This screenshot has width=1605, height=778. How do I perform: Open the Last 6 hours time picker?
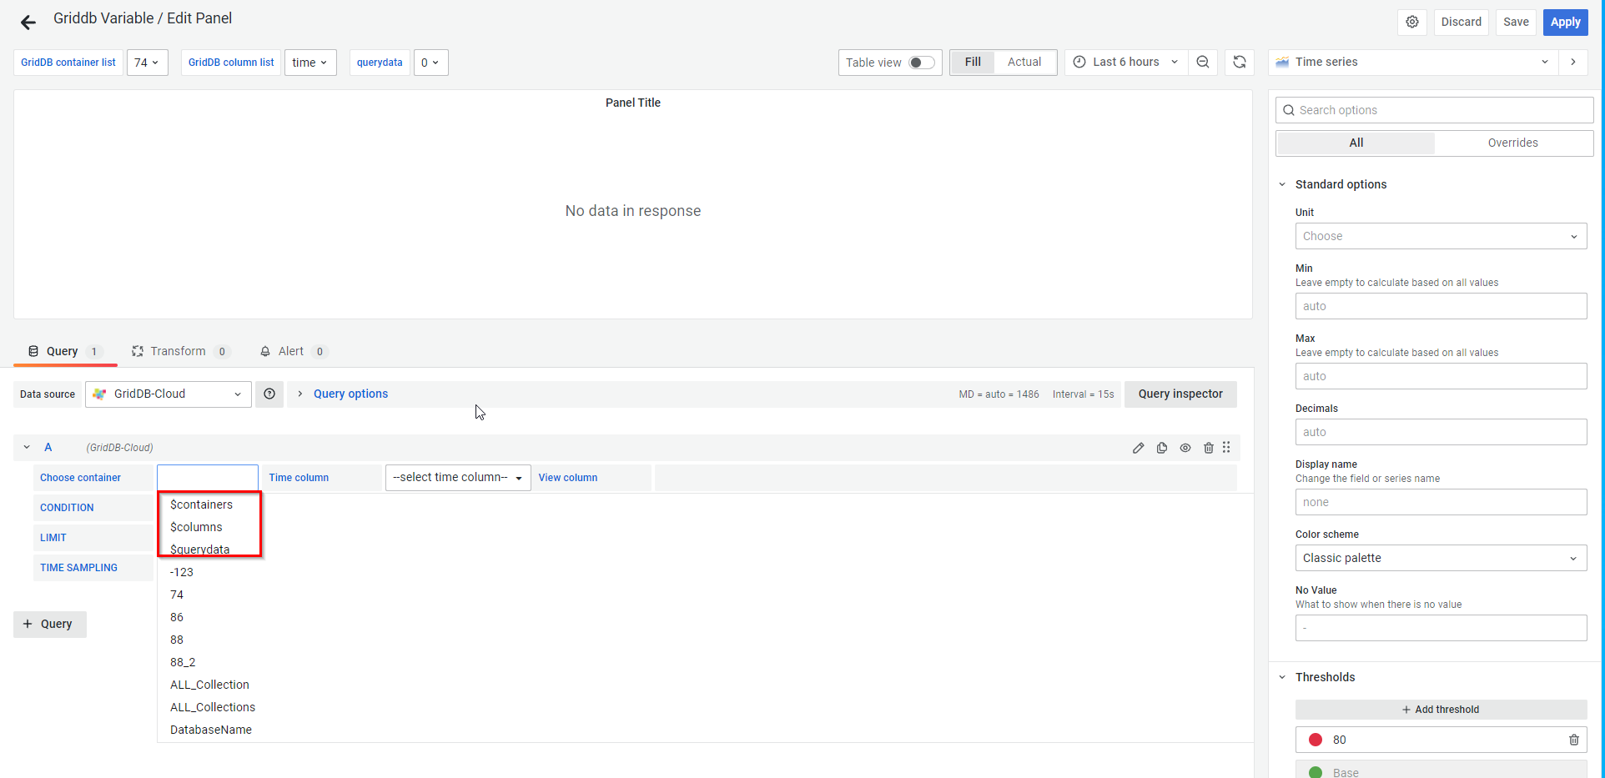(1125, 63)
